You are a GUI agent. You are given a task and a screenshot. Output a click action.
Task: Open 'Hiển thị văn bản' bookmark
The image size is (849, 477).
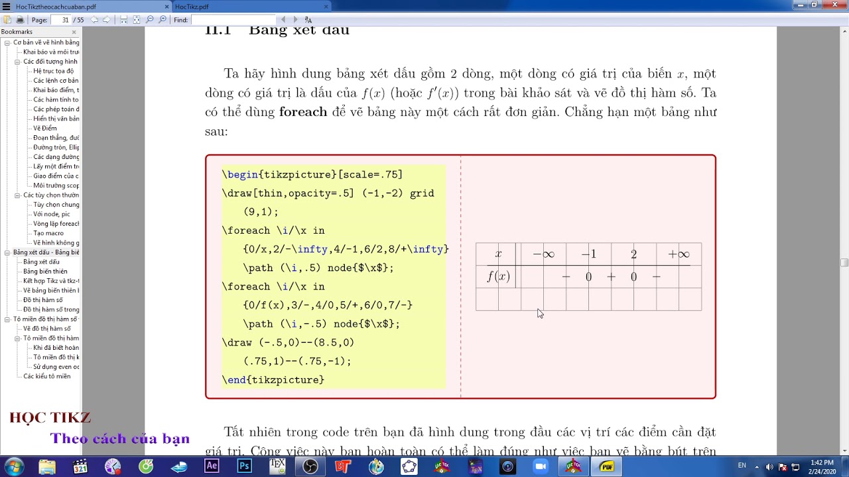tap(56, 119)
